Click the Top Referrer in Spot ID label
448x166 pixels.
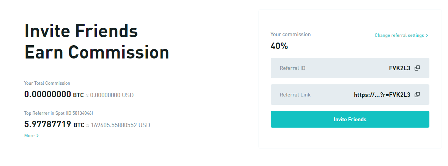(58, 113)
